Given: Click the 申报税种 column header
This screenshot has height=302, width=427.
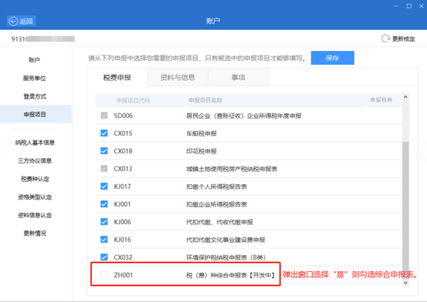Looking at the screenshot, I should coord(381,100).
